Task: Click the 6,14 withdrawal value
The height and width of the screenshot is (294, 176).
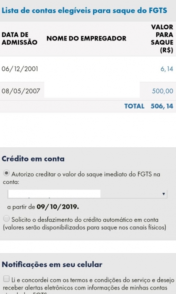Action: pyautogui.click(x=167, y=69)
